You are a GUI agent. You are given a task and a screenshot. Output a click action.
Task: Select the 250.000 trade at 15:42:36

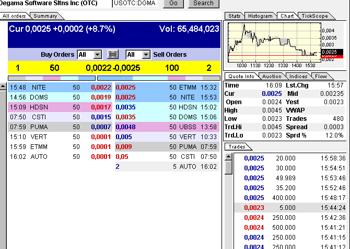coord(290,218)
